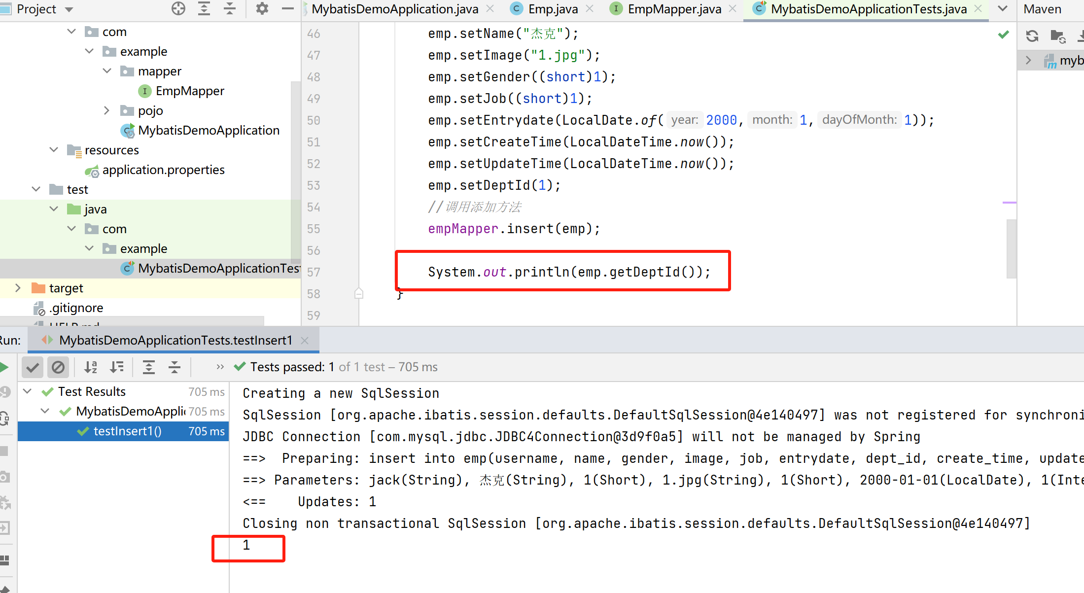1084x593 pixels.
Task: Switch to EmpMapper.java editor tab
Action: point(674,9)
